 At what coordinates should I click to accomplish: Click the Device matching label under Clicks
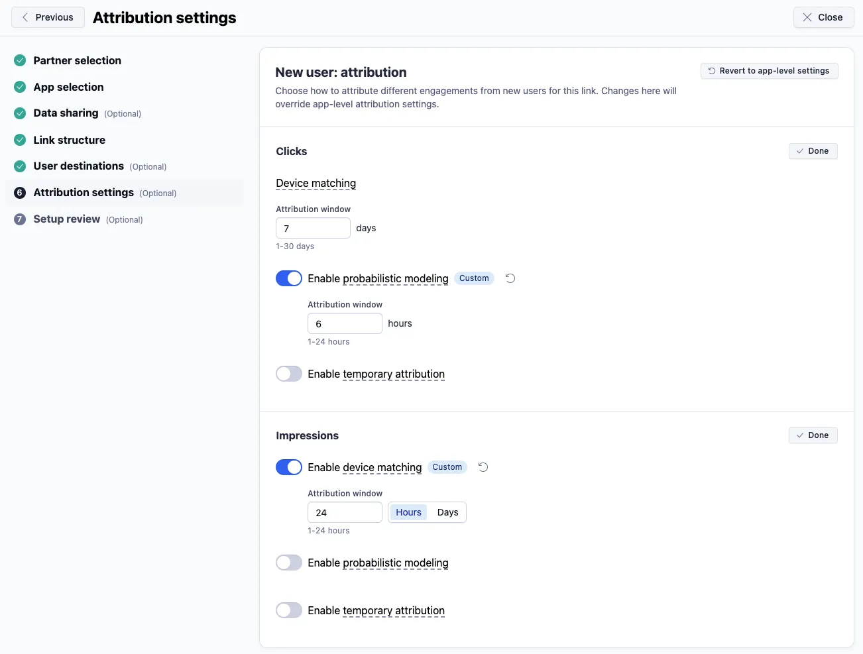coord(316,184)
